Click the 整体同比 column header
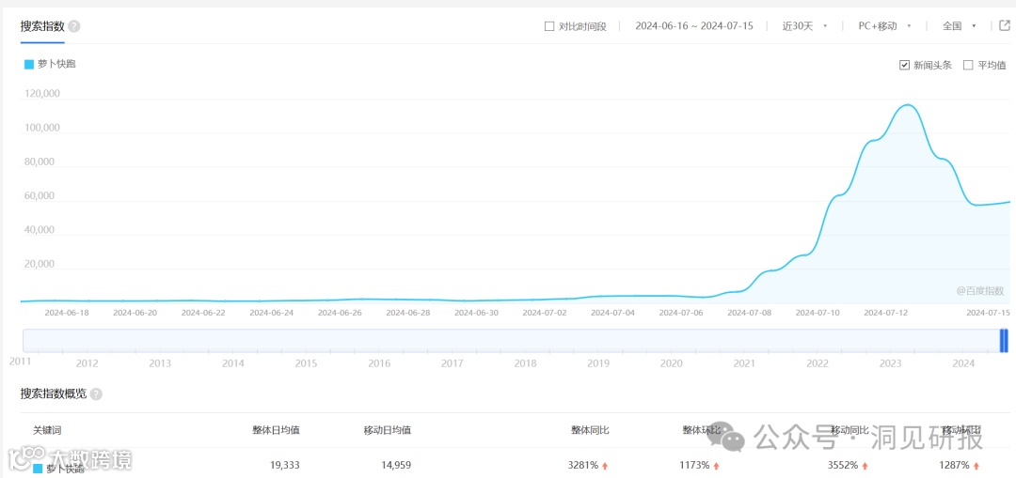 (590, 430)
